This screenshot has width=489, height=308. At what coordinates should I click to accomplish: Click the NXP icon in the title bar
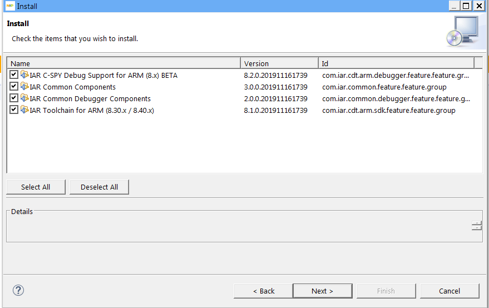tap(10, 6)
